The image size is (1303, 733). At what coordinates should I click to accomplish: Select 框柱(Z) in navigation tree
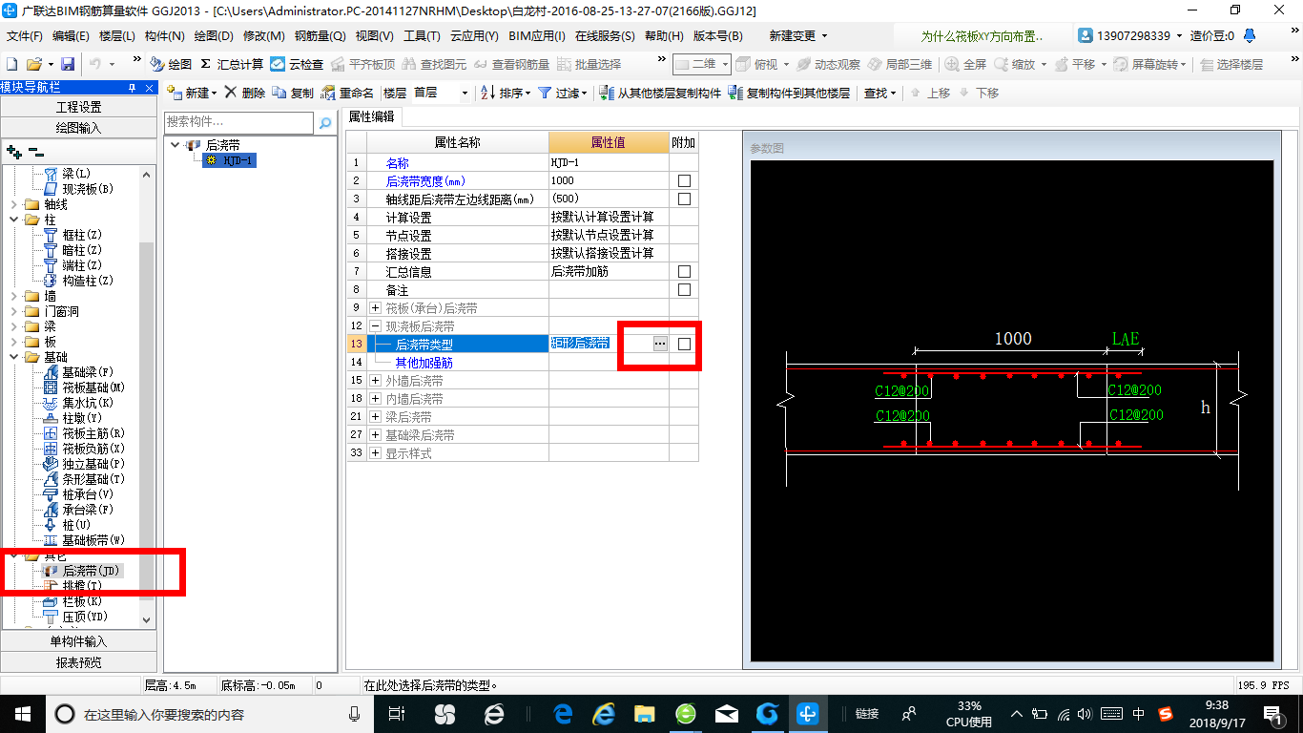(81, 235)
